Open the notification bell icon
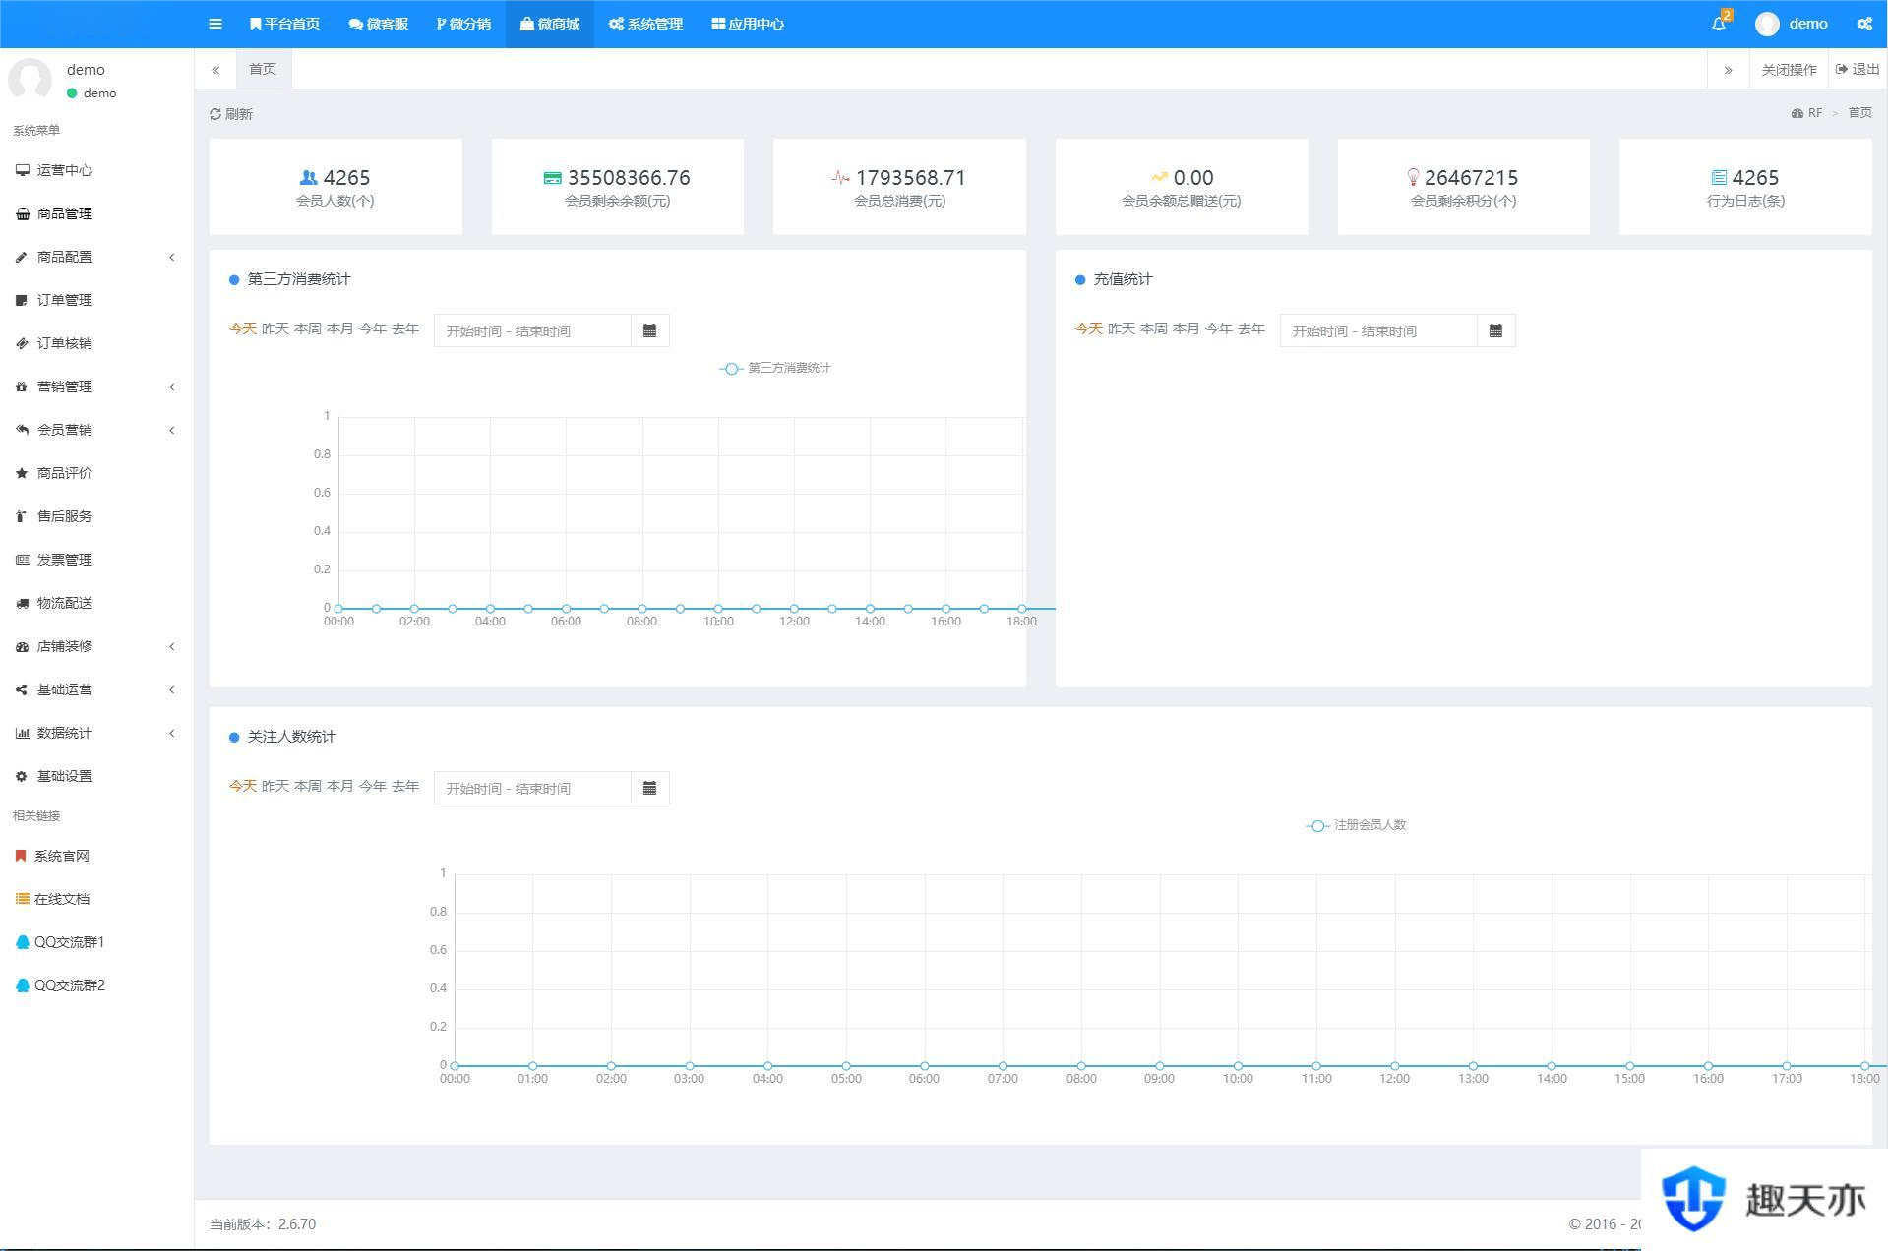This screenshot has height=1251, width=1888. coord(1719,24)
